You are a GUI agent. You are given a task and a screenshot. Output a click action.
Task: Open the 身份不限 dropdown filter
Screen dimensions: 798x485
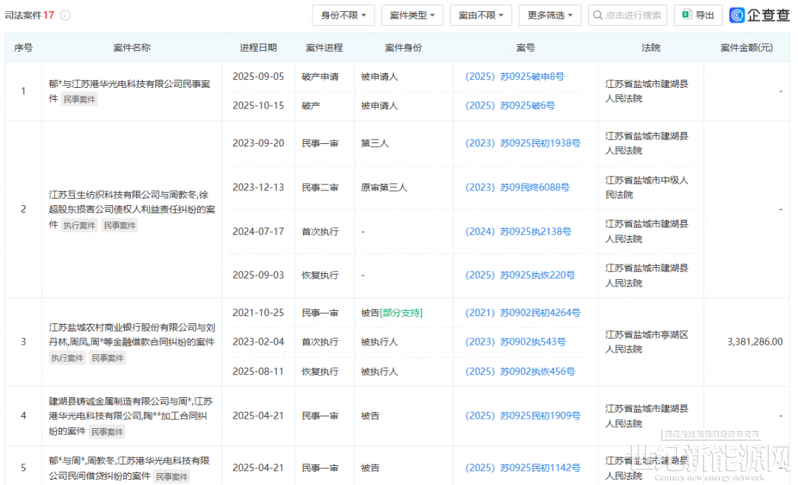pyautogui.click(x=344, y=16)
